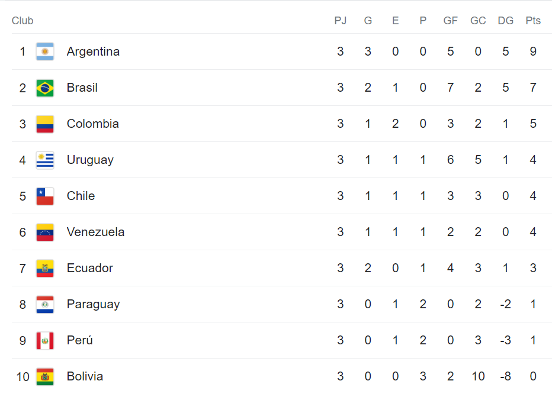Click the Venezuela flag icon
Viewport: 552px width, 397px height.
(45, 232)
